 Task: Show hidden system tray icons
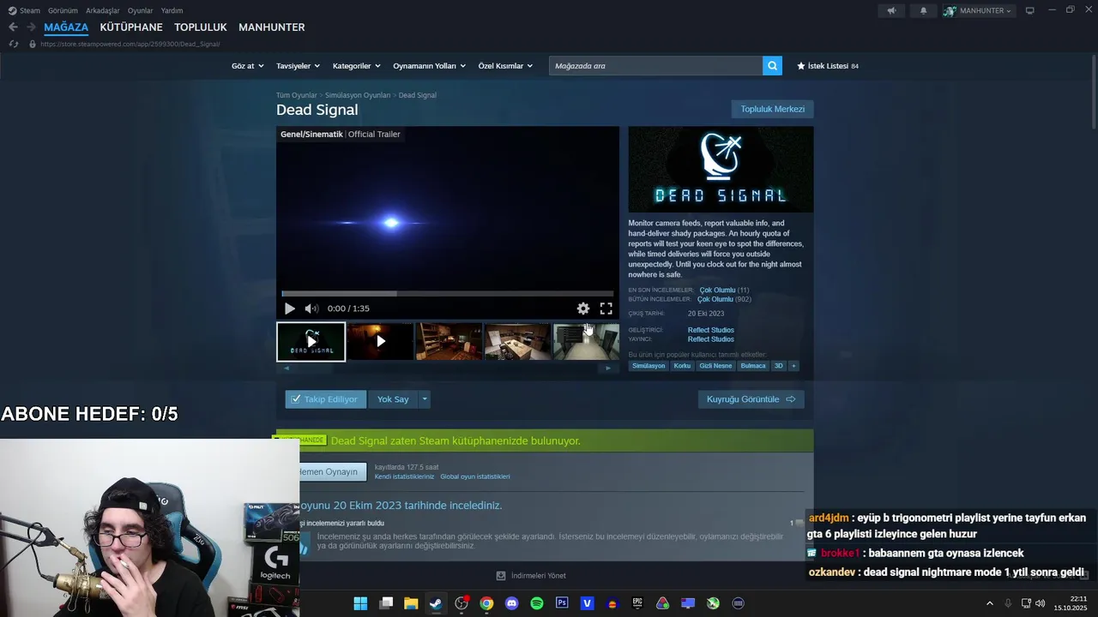989,603
